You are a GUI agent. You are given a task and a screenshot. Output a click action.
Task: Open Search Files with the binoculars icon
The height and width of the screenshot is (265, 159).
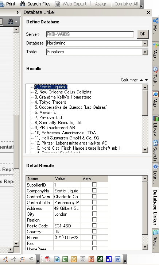[35, 4]
